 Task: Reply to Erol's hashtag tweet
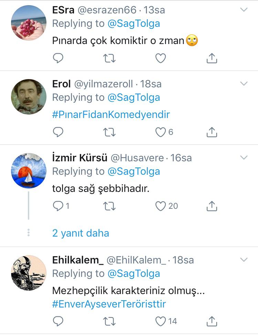58,132
